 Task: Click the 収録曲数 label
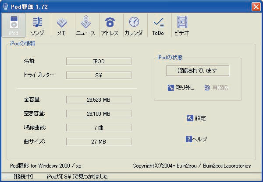coord(35,127)
